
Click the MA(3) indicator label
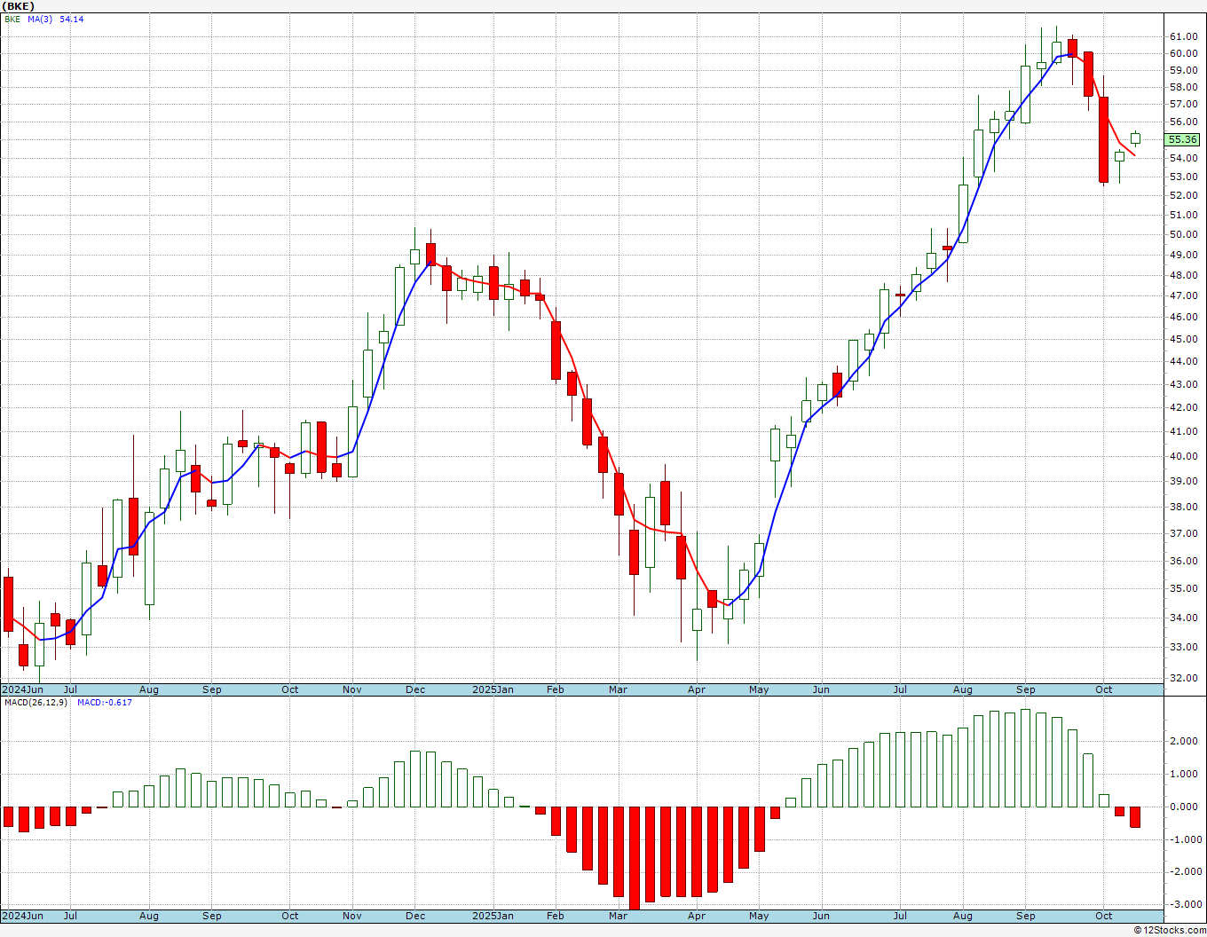[40, 19]
